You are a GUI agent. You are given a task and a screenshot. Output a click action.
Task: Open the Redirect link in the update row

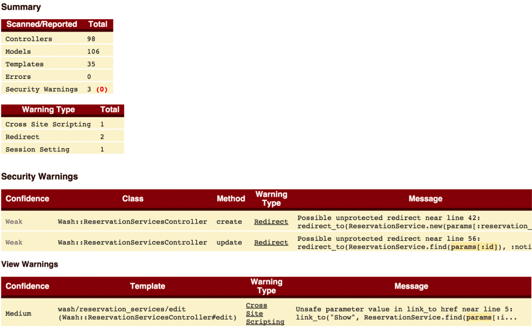click(271, 243)
